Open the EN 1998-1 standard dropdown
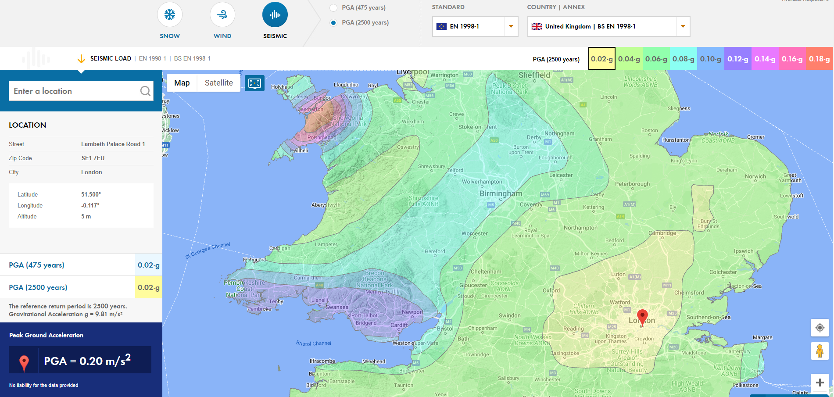This screenshot has height=397, width=834. (x=475, y=26)
